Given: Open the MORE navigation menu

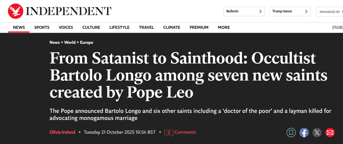Looking at the screenshot, I should pos(224,27).
